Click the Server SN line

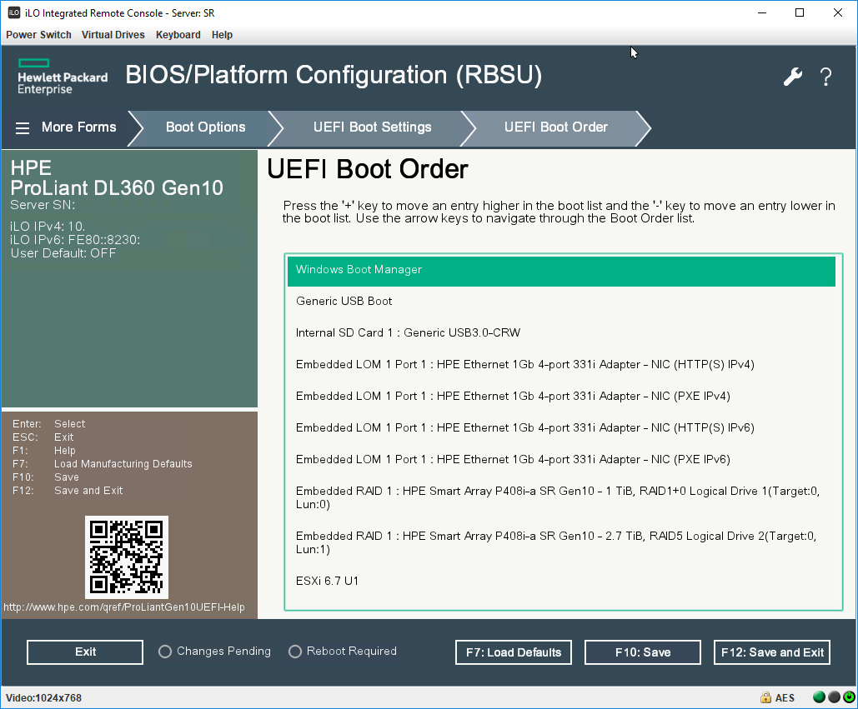(x=43, y=205)
